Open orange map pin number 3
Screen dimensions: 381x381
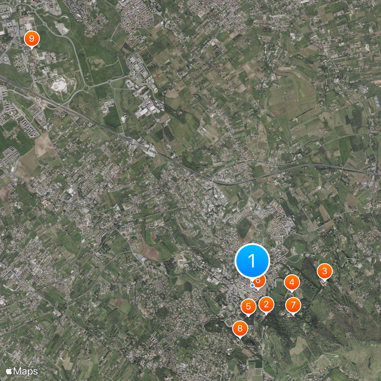pos(325,272)
